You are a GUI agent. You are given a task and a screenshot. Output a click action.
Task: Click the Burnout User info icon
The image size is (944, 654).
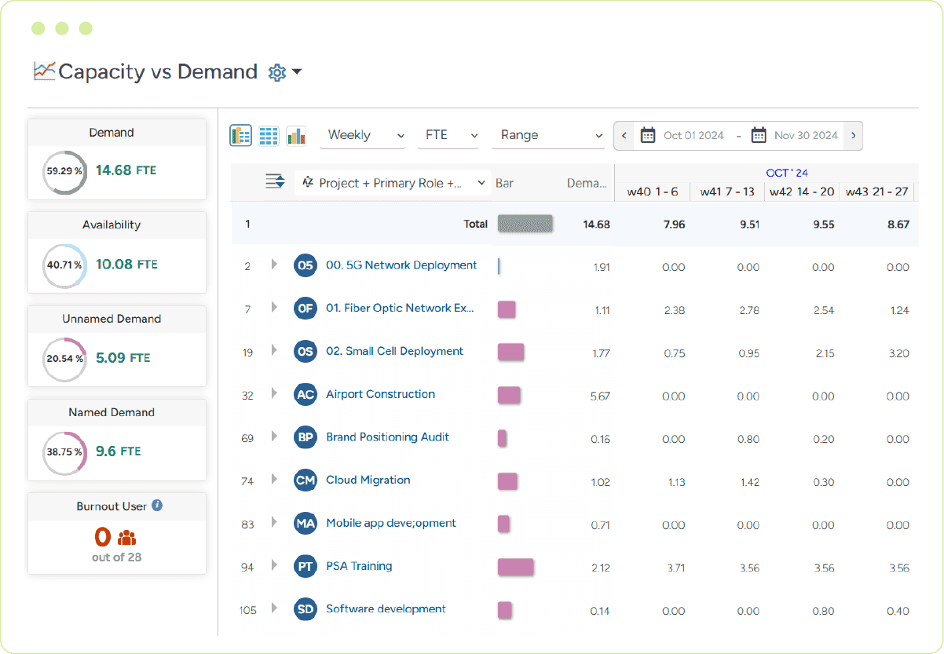pos(156,506)
